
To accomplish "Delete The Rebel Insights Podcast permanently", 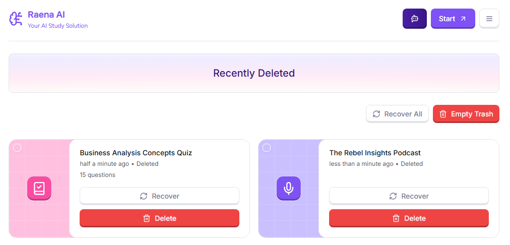I will [x=409, y=218].
